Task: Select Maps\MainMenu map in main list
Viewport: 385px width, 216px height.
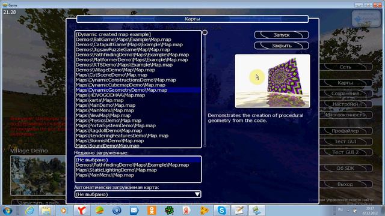Action: 138,110
